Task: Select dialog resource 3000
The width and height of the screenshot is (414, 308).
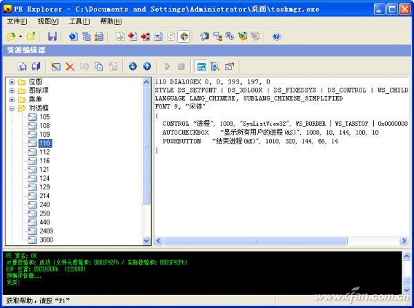Action: pyautogui.click(x=46, y=240)
